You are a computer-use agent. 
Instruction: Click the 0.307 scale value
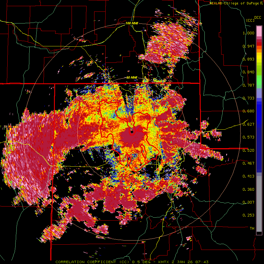pyautogui.click(x=248, y=202)
